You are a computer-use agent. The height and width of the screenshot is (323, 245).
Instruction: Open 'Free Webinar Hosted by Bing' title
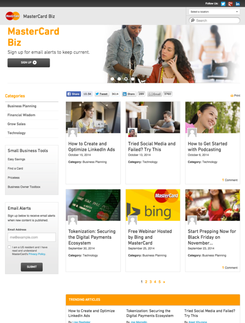click(x=150, y=237)
